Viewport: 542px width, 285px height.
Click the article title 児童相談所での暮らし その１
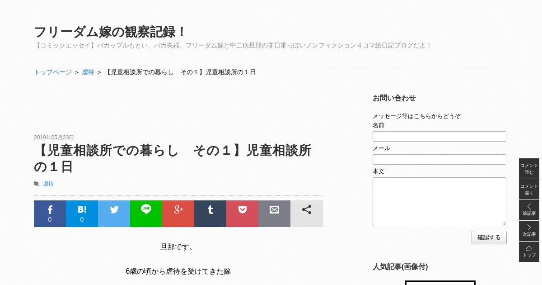[x=173, y=158]
